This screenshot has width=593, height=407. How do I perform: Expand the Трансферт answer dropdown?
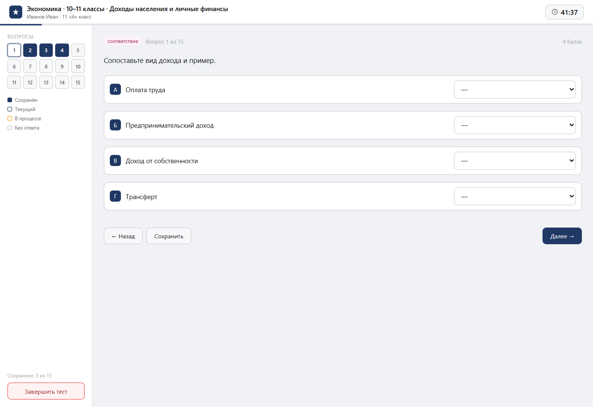tap(515, 196)
